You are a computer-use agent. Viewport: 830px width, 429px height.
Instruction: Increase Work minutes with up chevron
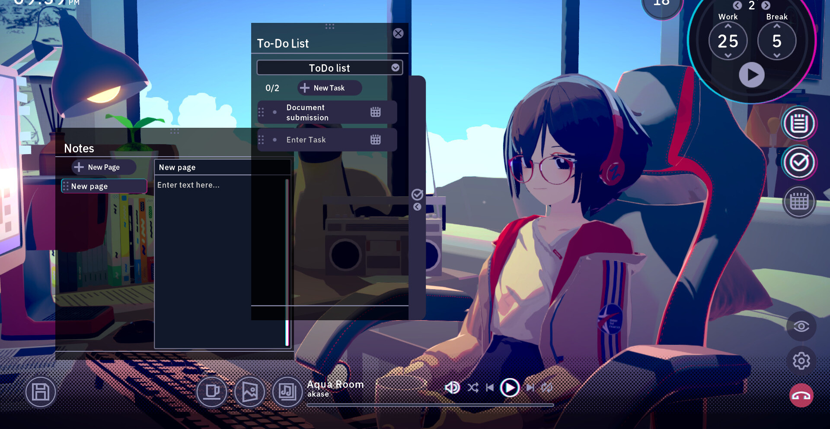pos(728,26)
